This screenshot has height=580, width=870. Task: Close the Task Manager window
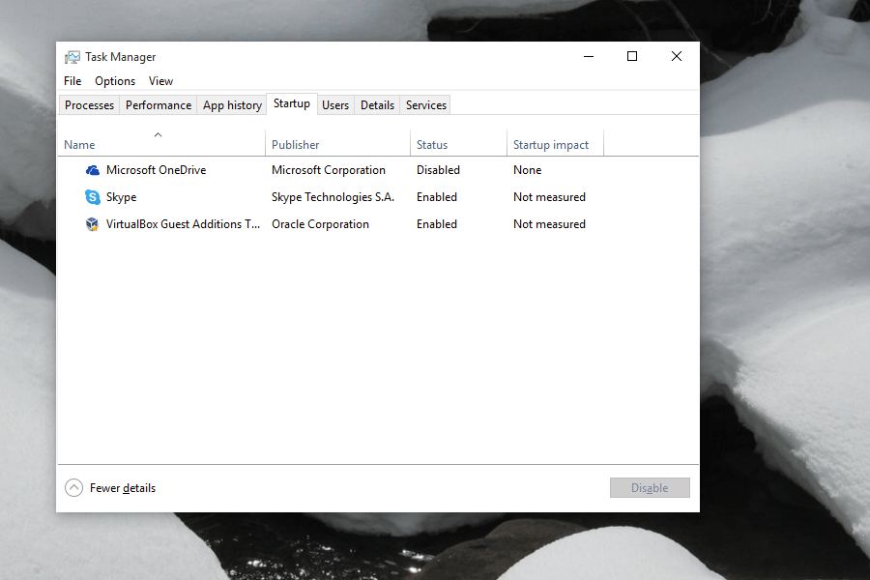pos(677,56)
